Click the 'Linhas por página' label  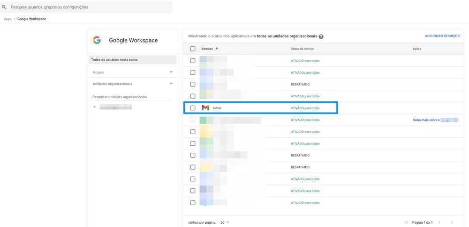pos(202,222)
